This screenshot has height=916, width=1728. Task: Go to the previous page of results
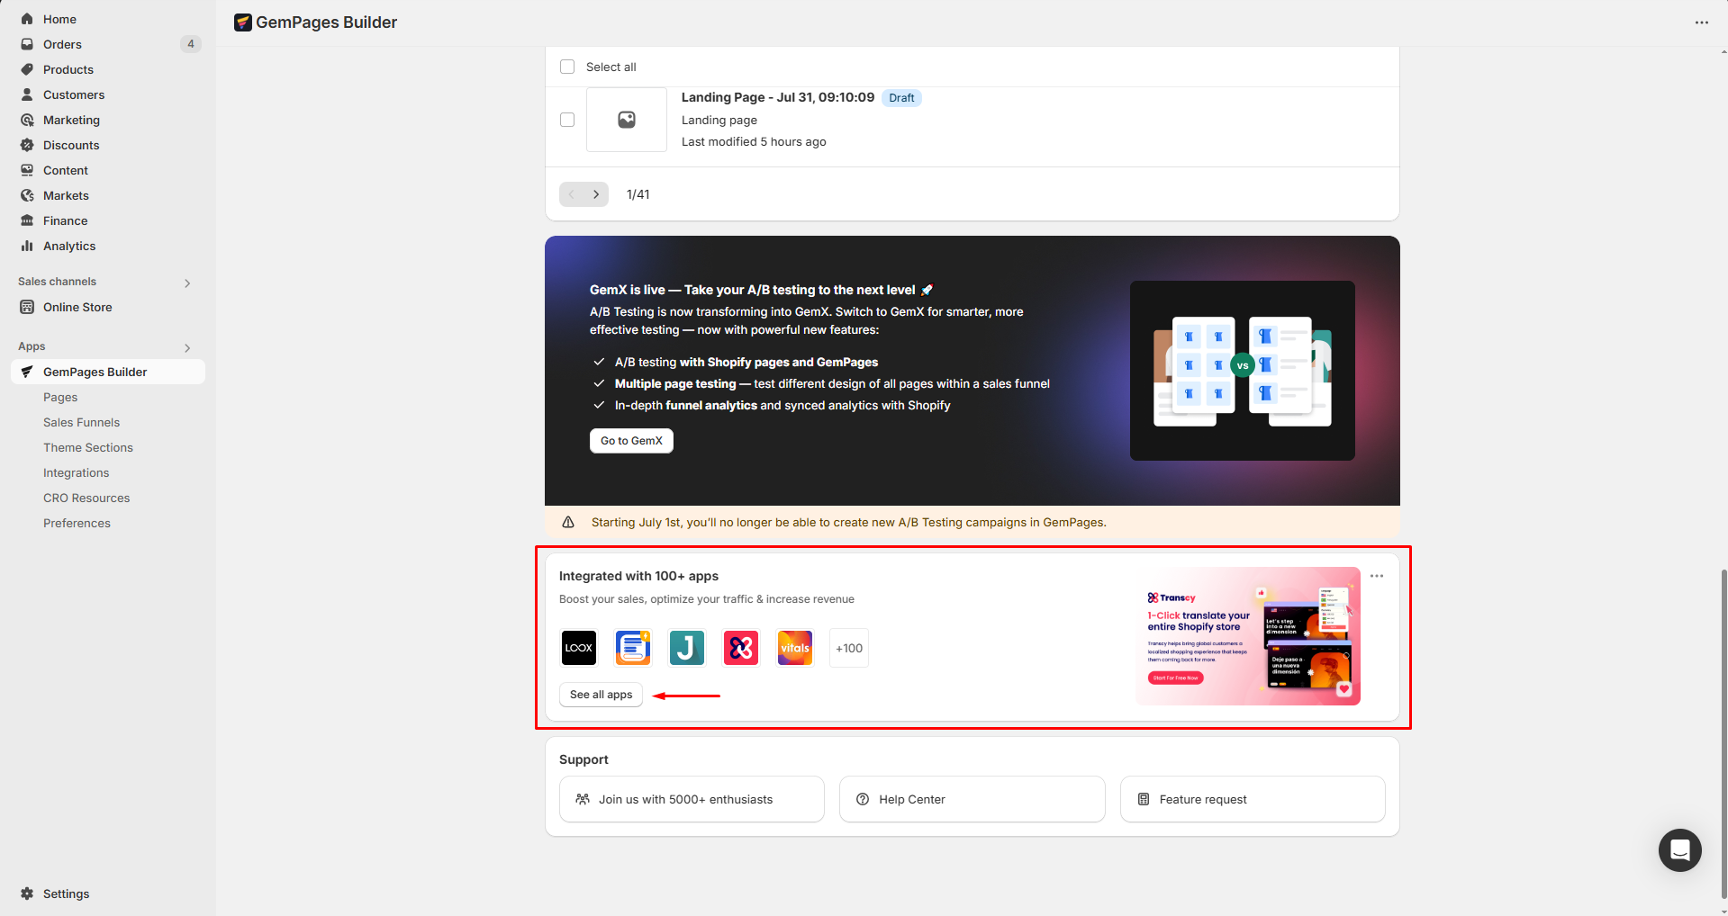click(x=572, y=194)
